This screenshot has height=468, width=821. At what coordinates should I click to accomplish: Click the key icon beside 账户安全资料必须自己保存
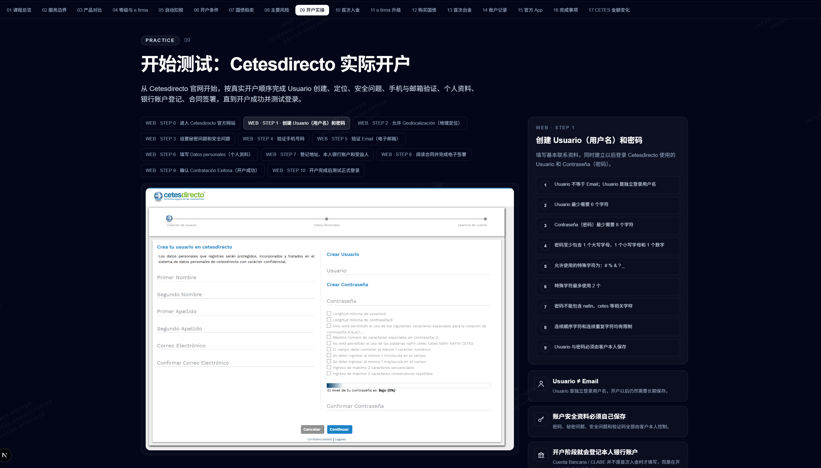click(541, 419)
